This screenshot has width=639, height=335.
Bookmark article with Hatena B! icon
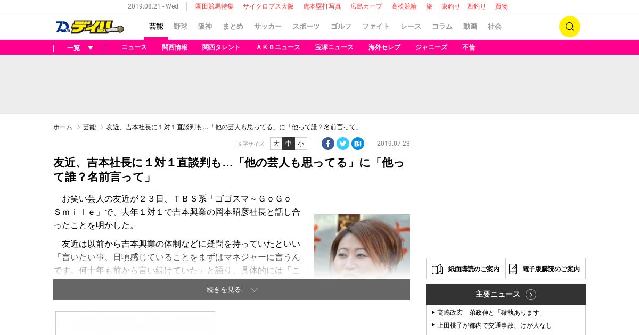(x=358, y=144)
